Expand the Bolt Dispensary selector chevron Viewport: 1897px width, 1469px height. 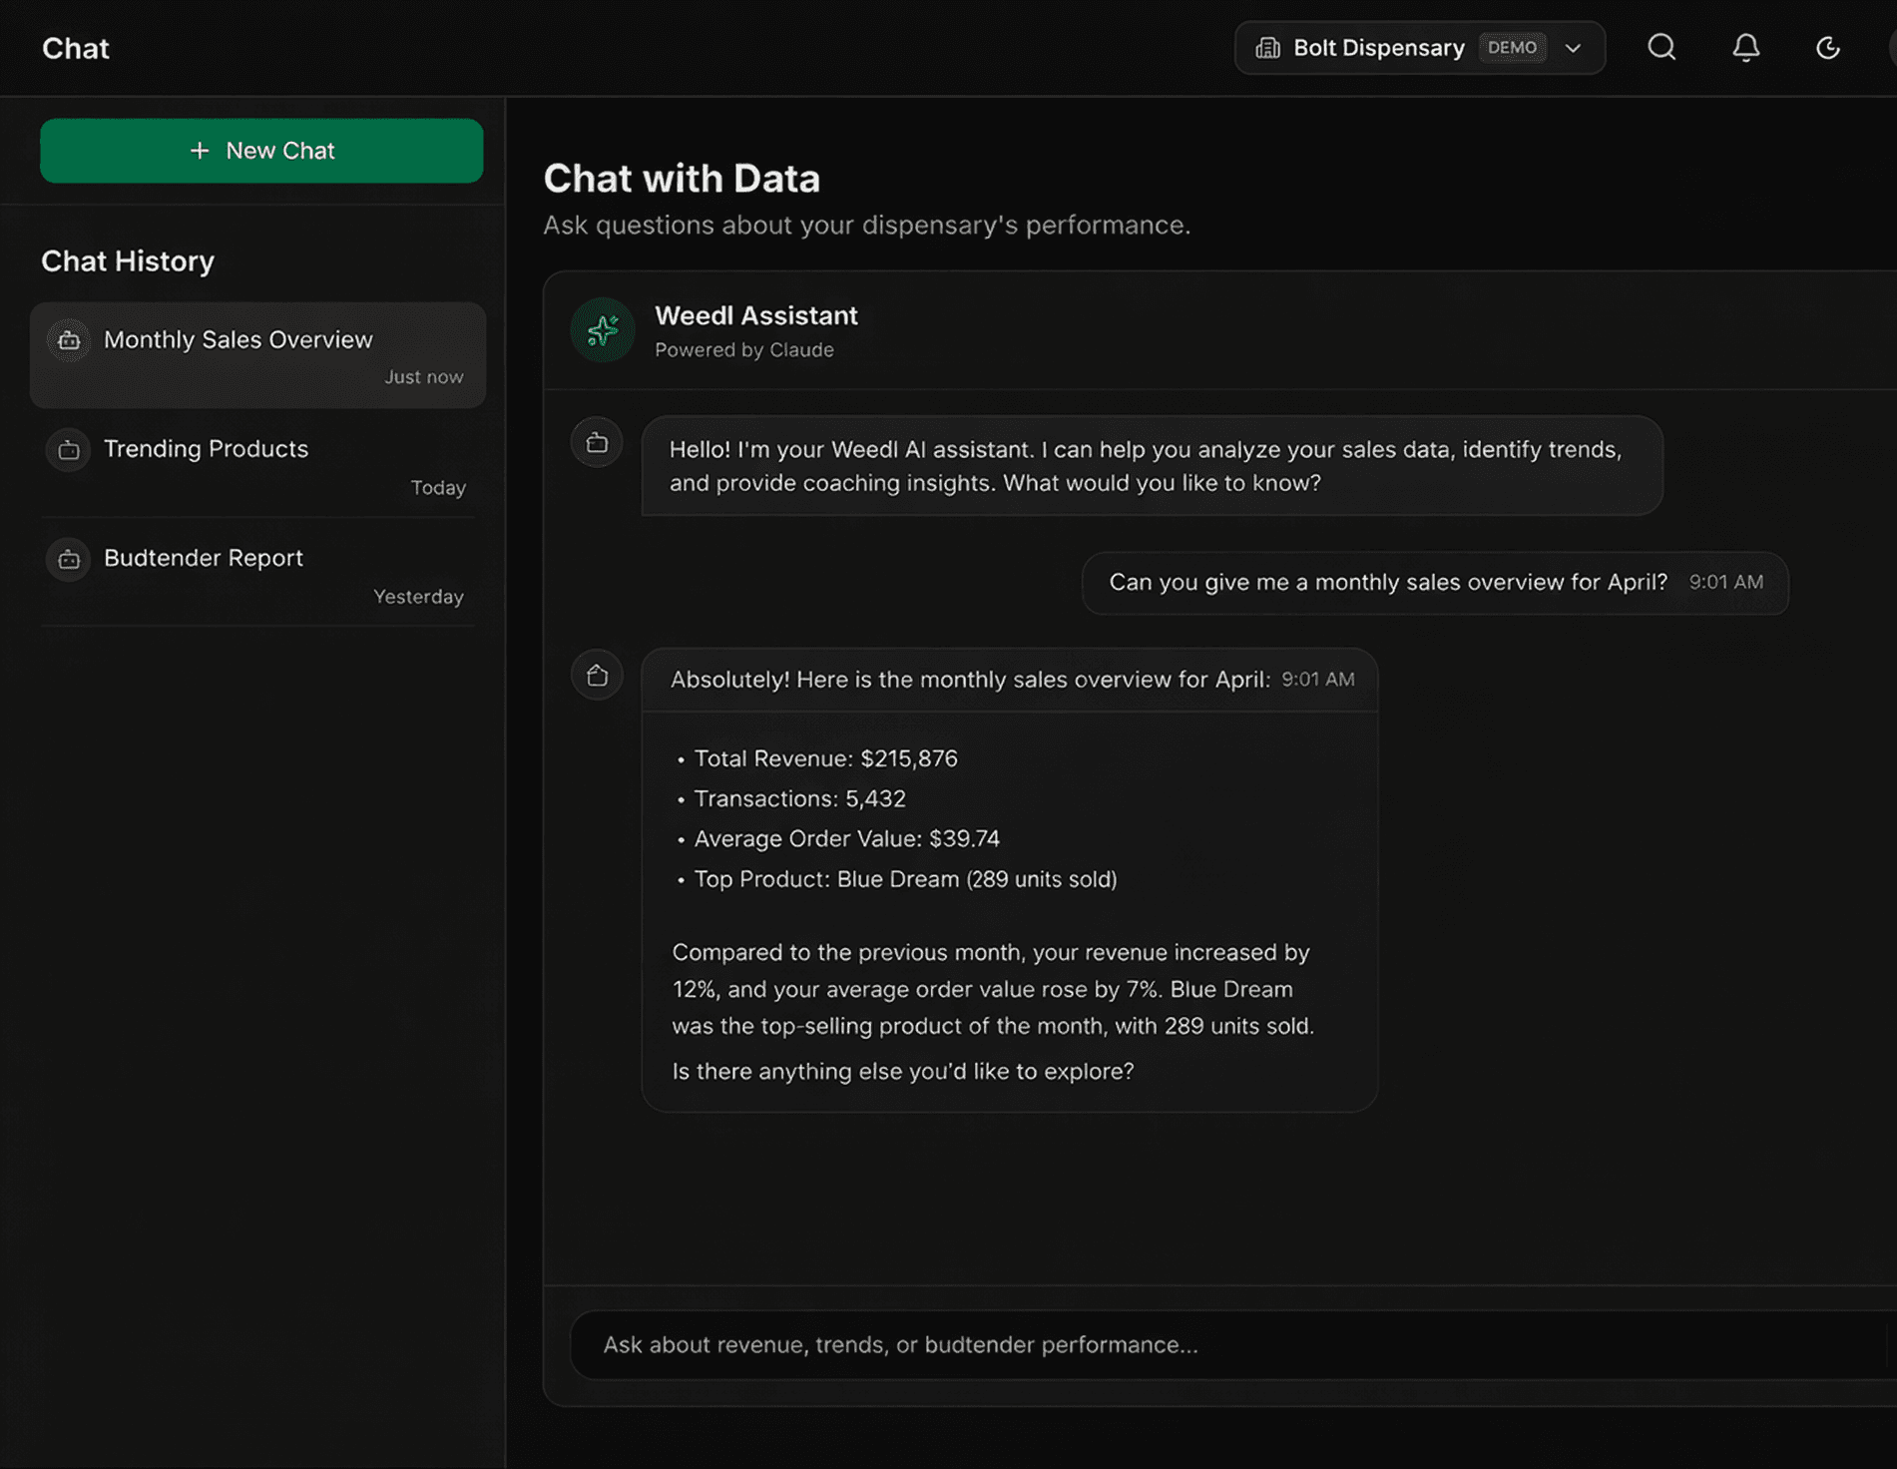(1574, 47)
